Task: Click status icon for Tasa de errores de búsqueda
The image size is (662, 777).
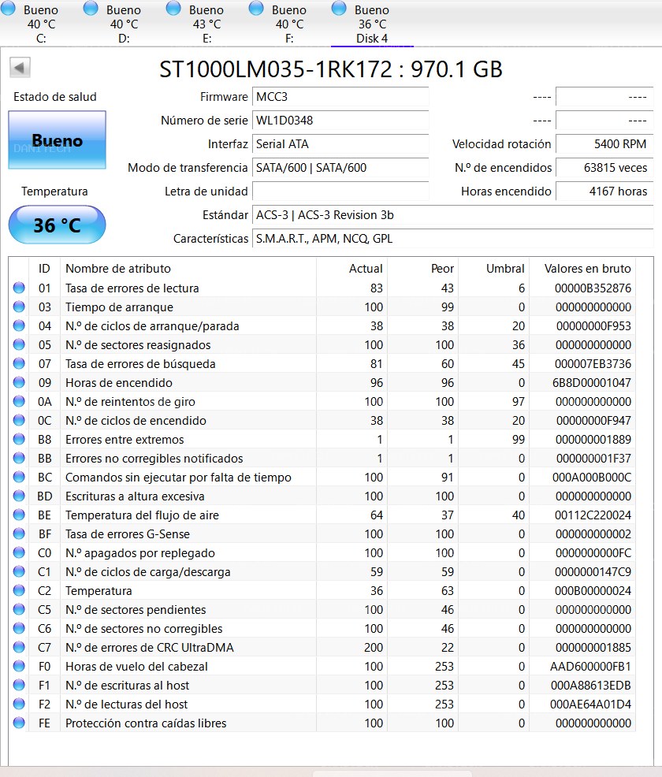Action: click(x=19, y=363)
